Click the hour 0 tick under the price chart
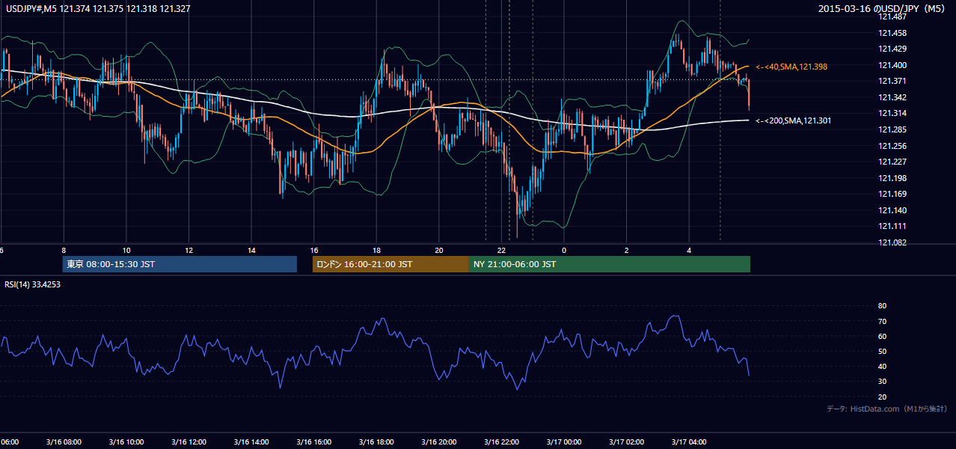 [564, 250]
